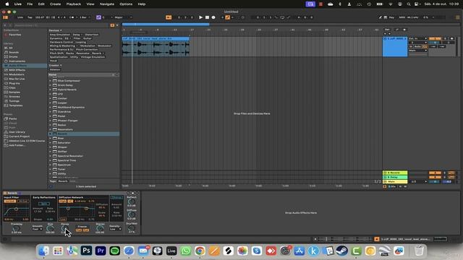Adjust the Reverb Dry/Wet knob
Viewport: 463px width, 260px height.
coord(132,228)
